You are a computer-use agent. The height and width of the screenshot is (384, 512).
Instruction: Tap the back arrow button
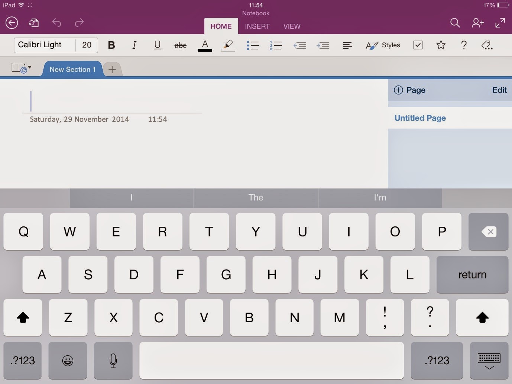(x=12, y=23)
